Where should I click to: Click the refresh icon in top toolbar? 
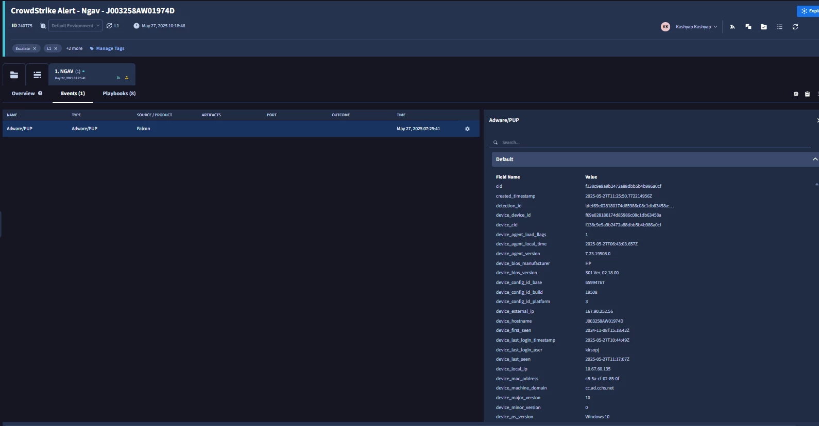pos(795,27)
